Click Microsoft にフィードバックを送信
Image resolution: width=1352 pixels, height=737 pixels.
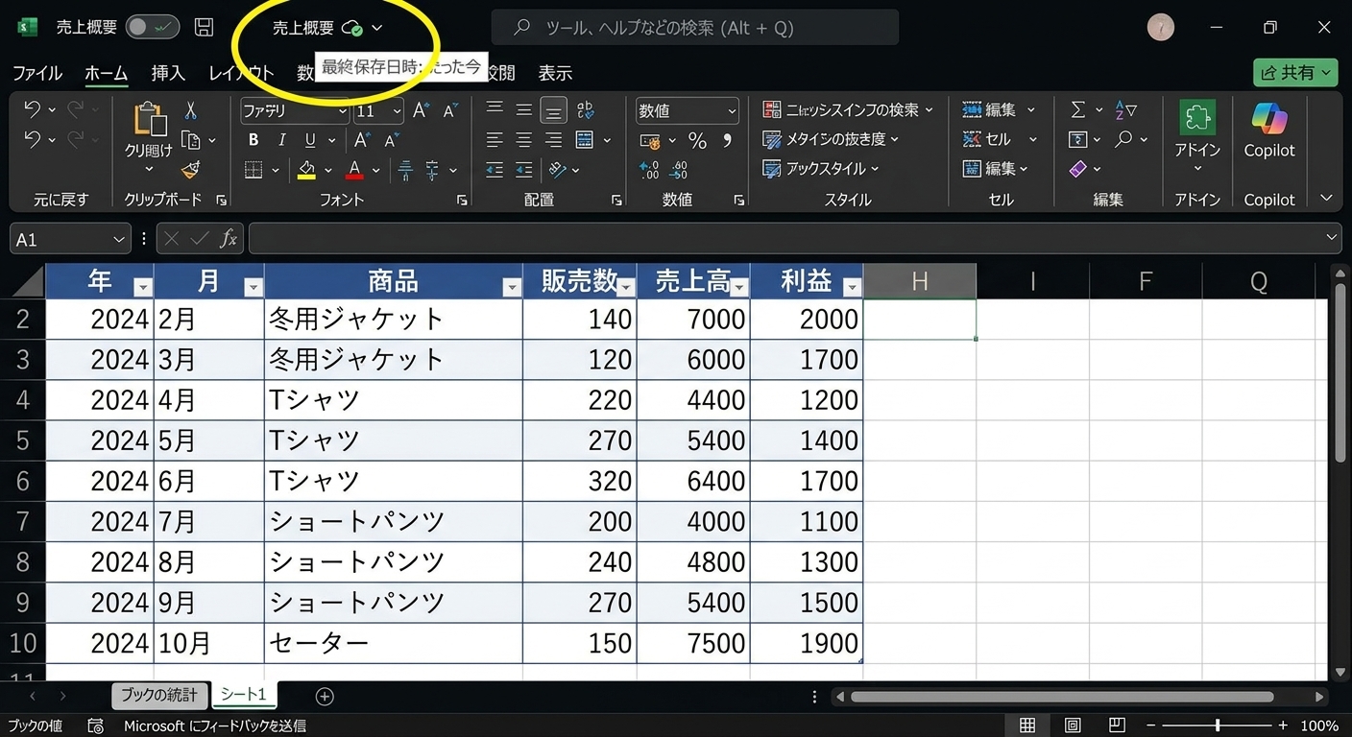coord(215,726)
